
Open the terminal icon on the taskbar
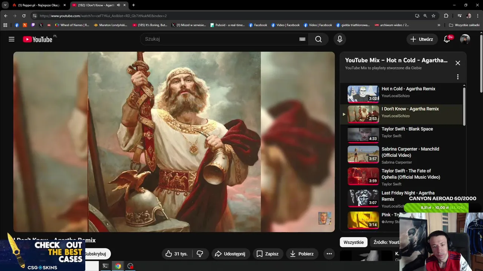tap(106, 266)
